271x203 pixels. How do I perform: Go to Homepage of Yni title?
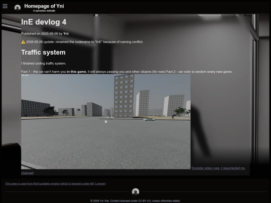pyautogui.click(x=44, y=6)
